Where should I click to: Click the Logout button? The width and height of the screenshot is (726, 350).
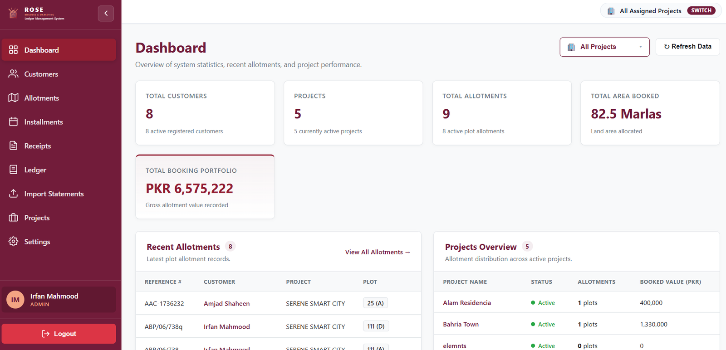[59, 334]
